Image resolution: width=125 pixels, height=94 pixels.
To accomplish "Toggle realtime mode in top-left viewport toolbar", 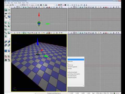I will [15, 7].
